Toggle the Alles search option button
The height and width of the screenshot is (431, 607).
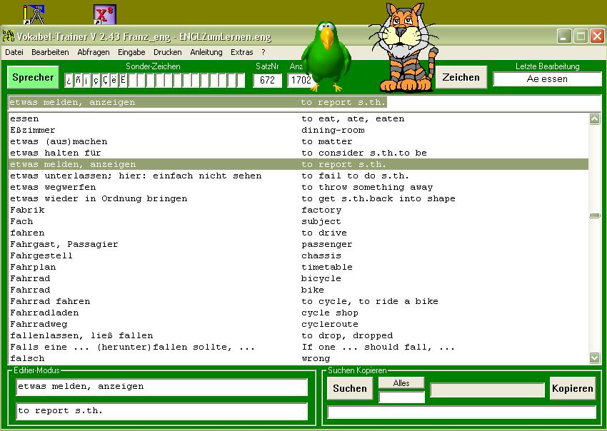(401, 383)
